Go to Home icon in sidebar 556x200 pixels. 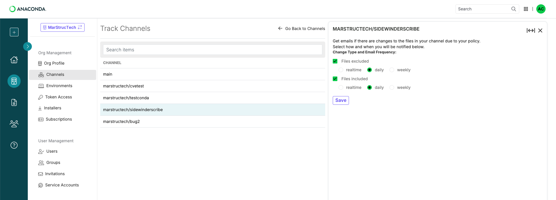(14, 60)
